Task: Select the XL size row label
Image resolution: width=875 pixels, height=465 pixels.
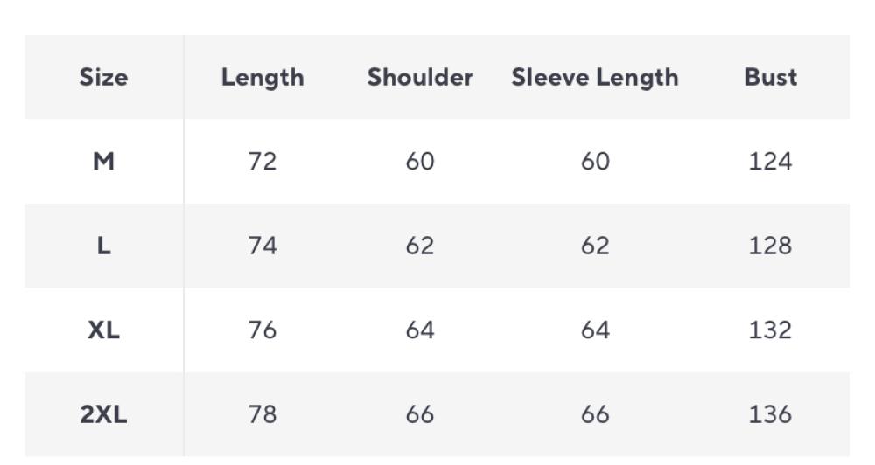Action: click(x=103, y=330)
